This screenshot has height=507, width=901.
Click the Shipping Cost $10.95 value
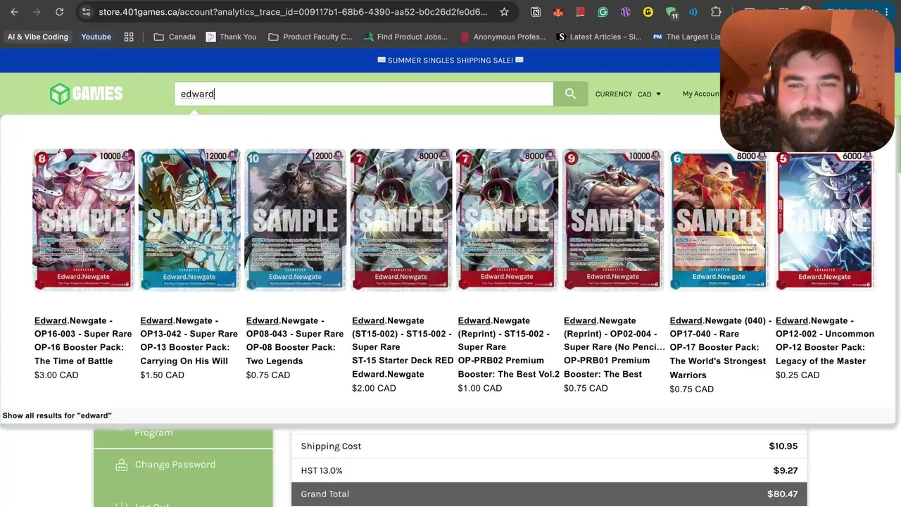(783, 446)
